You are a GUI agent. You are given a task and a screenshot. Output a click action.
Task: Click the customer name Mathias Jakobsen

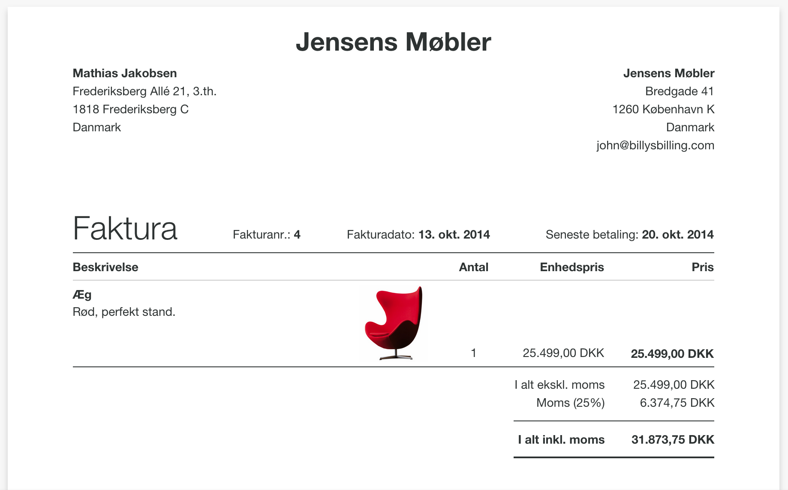point(125,73)
